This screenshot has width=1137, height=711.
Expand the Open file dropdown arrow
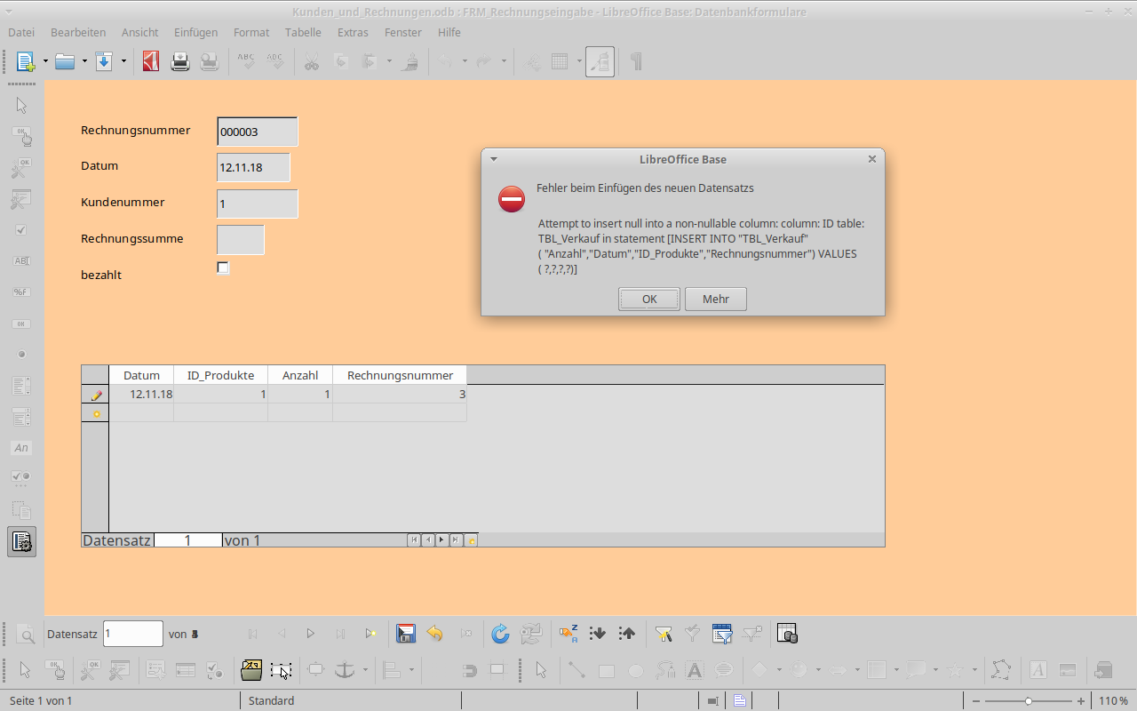coord(84,61)
